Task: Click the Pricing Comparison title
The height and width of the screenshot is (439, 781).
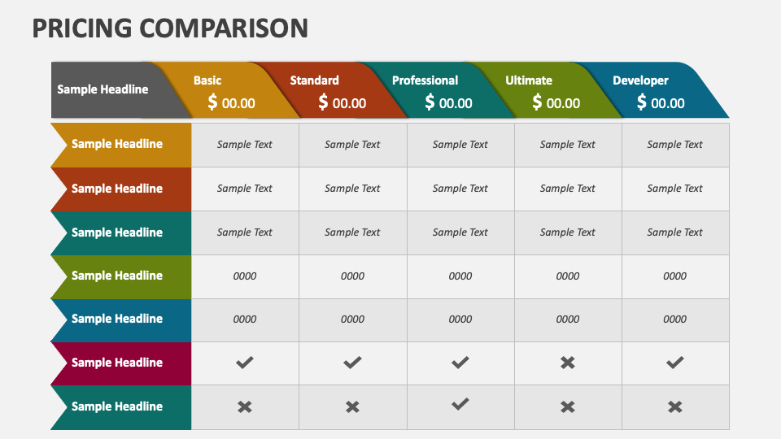Action: (170, 28)
